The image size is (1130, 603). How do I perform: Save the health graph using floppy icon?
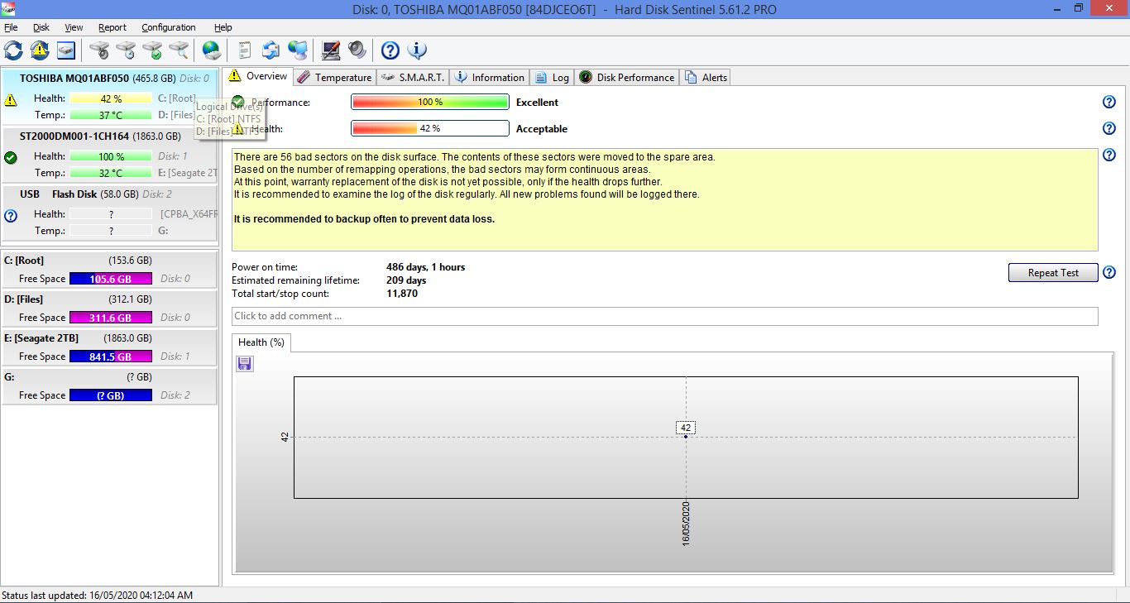click(245, 364)
